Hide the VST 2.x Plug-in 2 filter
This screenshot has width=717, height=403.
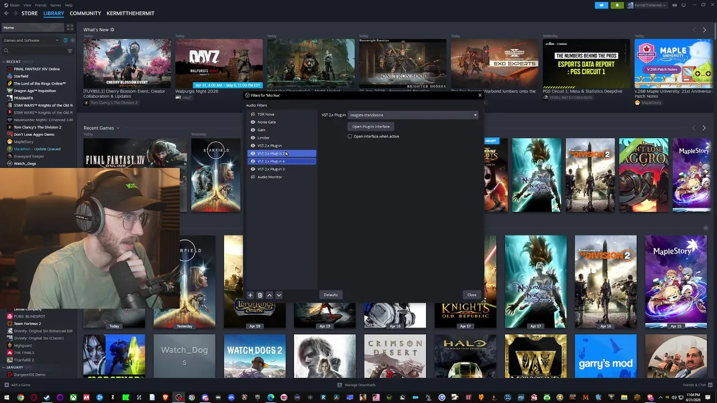tap(253, 153)
